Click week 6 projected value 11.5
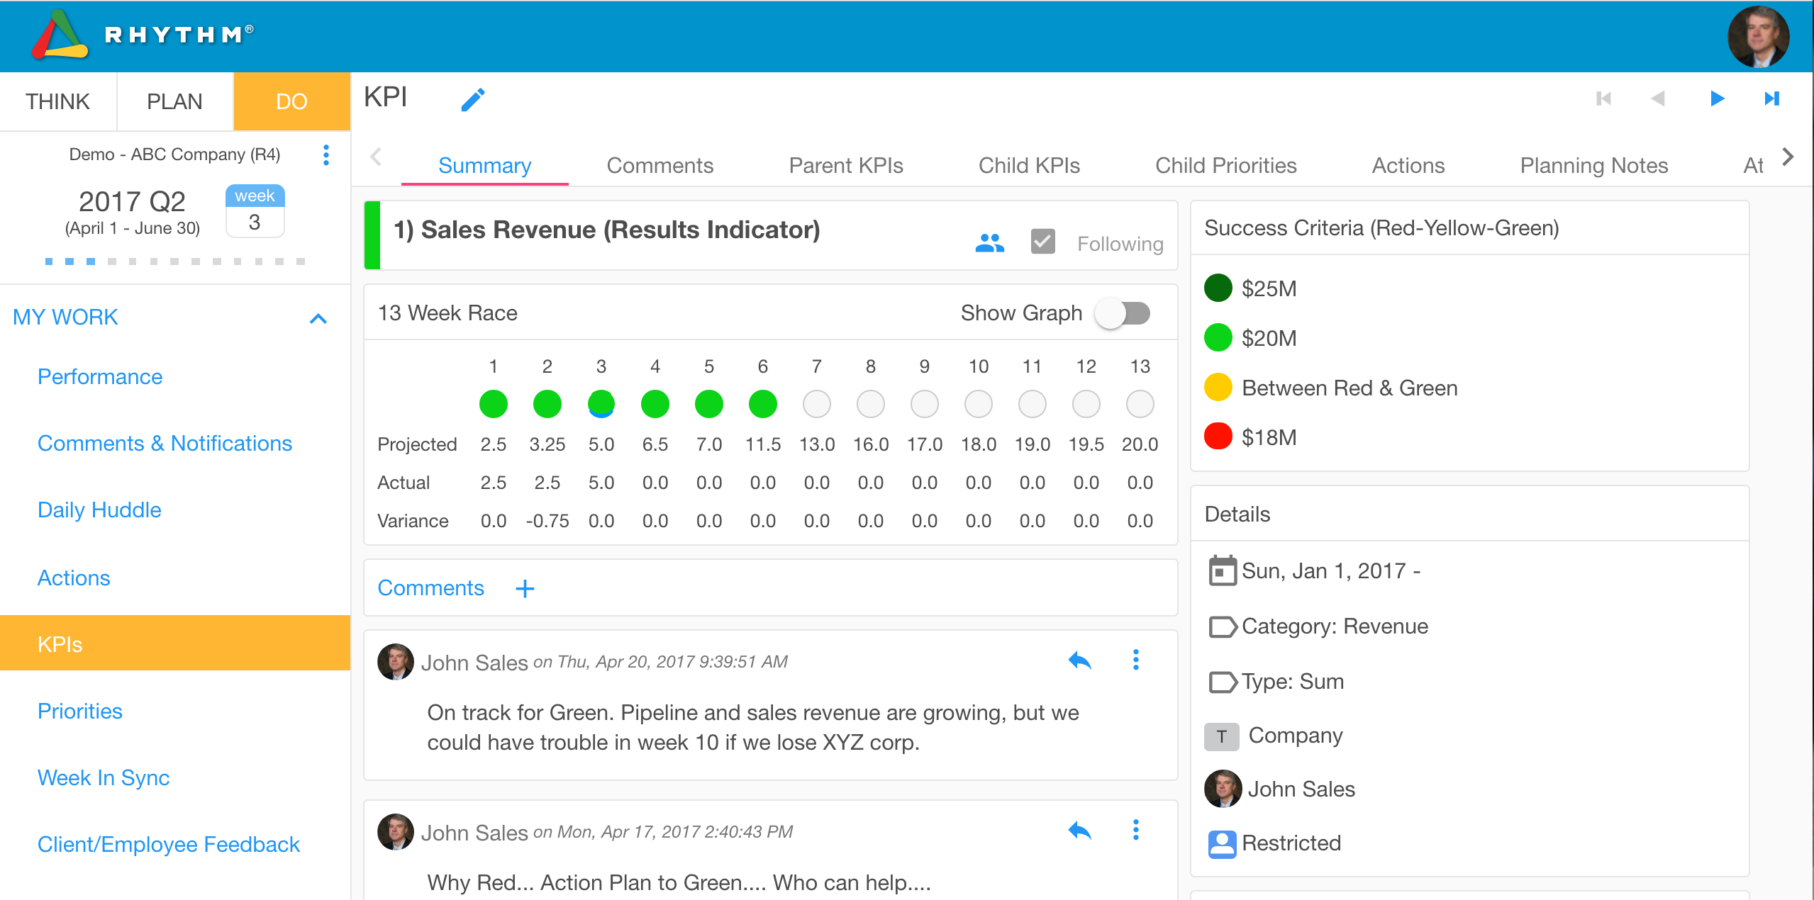The width and height of the screenshot is (1814, 900). coord(762,445)
